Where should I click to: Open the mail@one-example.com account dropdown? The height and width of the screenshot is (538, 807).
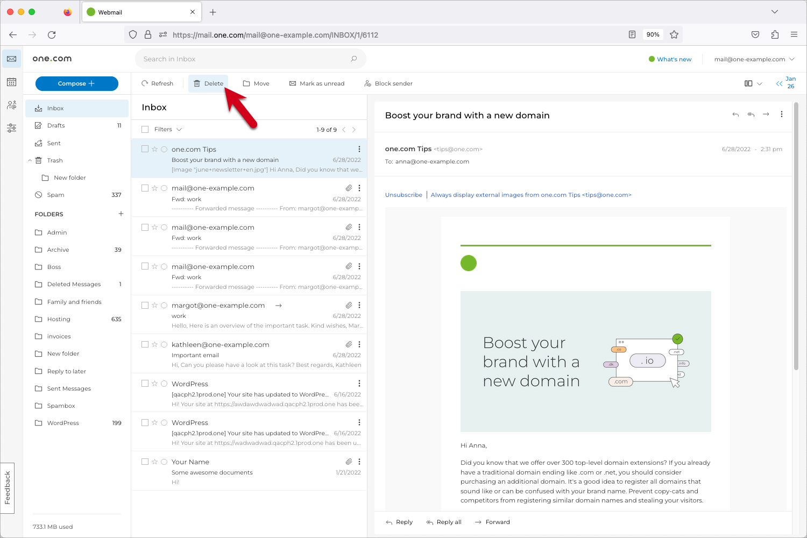click(754, 59)
